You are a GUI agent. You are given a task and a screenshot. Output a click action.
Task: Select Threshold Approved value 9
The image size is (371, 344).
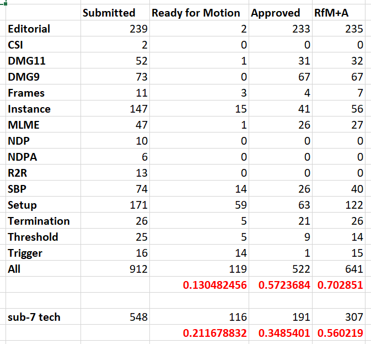click(x=281, y=236)
